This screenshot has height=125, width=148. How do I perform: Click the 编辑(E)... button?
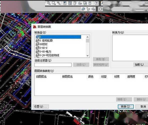[x=124, y=99]
